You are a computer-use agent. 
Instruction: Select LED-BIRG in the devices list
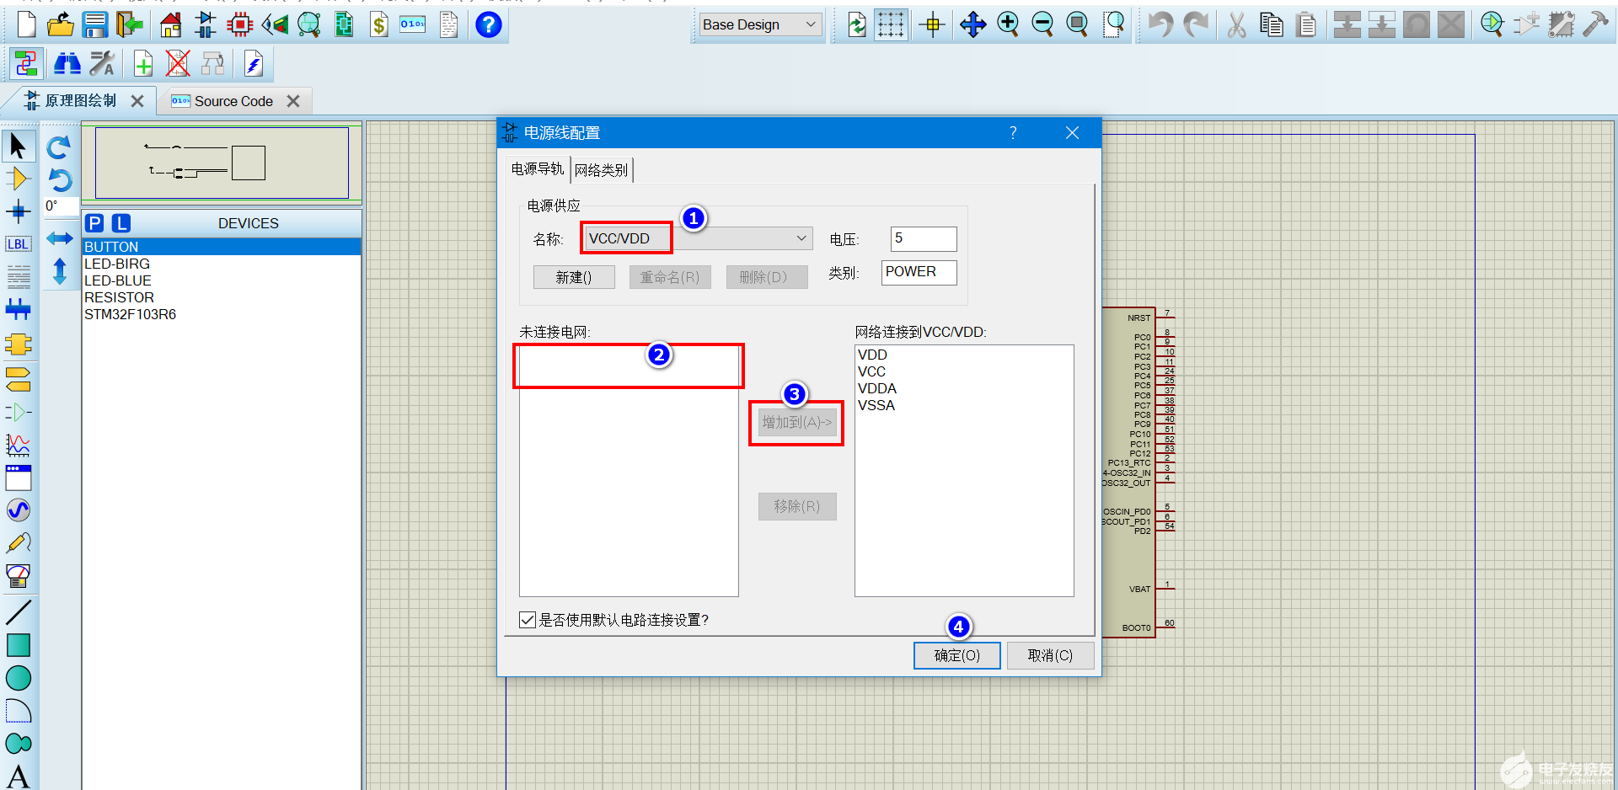tap(222, 264)
